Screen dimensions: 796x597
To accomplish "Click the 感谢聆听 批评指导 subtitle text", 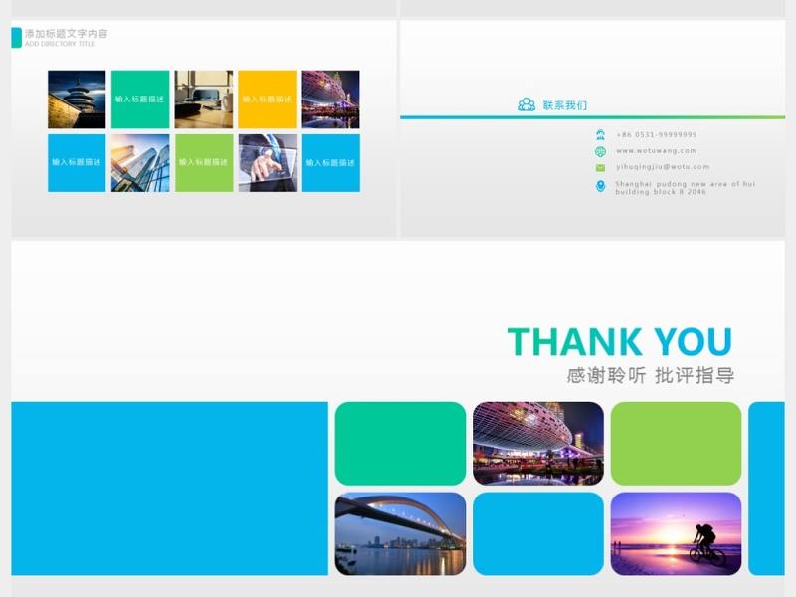I will (x=650, y=376).
